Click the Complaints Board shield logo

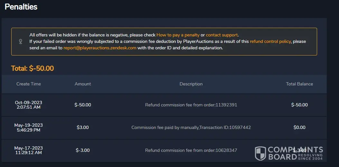pos(260,153)
